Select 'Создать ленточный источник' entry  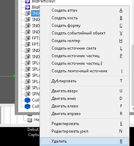85,71
